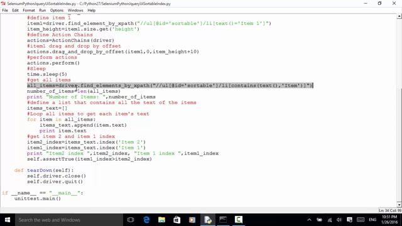This screenshot has height=226, width=402.
Task: Open File Explorer from the taskbar
Action: point(161,220)
